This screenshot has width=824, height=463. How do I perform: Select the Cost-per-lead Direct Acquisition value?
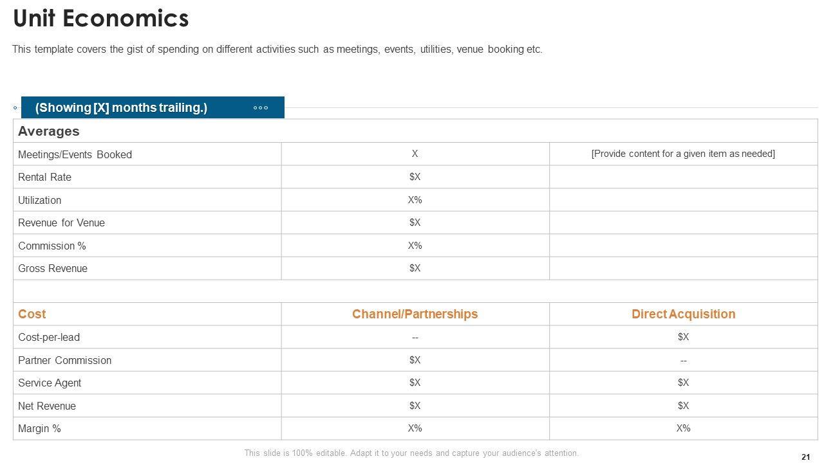coord(683,337)
